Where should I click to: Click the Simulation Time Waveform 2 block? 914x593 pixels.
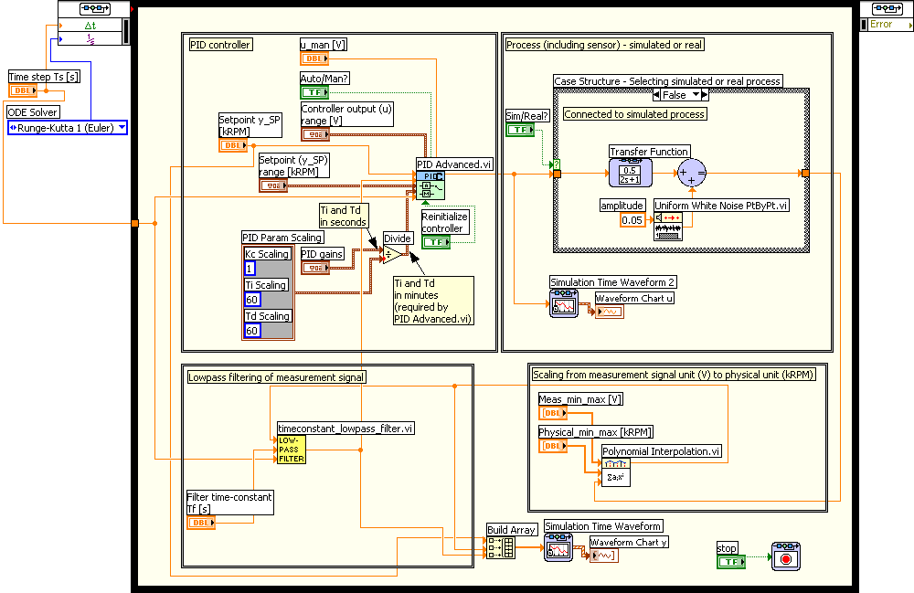tap(564, 303)
